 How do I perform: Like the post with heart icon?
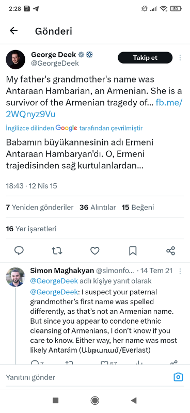click(x=95, y=250)
